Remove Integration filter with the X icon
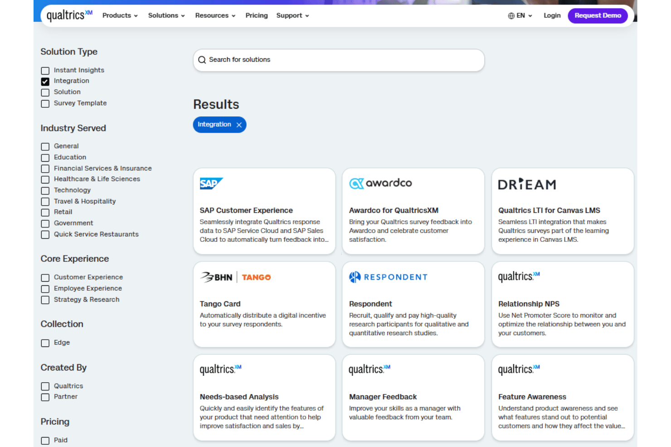 click(x=239, y=125)
